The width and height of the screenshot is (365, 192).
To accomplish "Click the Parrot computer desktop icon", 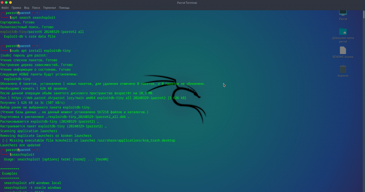I will 343,15.
